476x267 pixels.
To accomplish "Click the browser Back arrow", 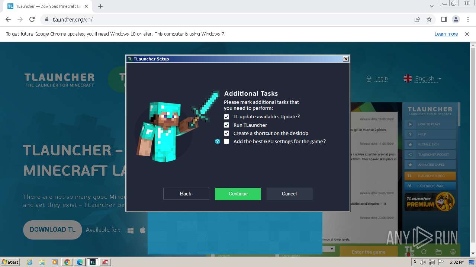I will (8, 19).
